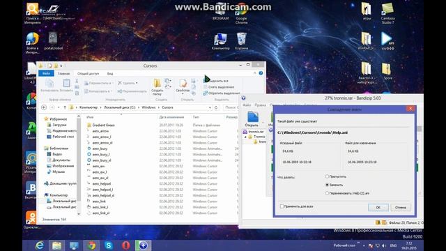Open the address bar history dropdown
Screen dimensions: 446x251
[x=210, y=107]
